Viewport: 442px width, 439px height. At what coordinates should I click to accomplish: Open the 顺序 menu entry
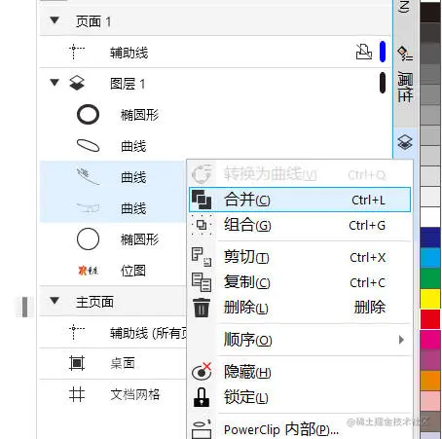[300, 340]
